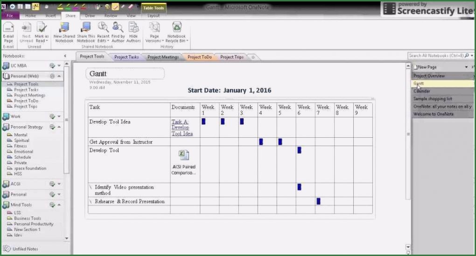Click the eraser in quick access toolbar
Viewport: 476px width, 256px height.
click(130, 7)
